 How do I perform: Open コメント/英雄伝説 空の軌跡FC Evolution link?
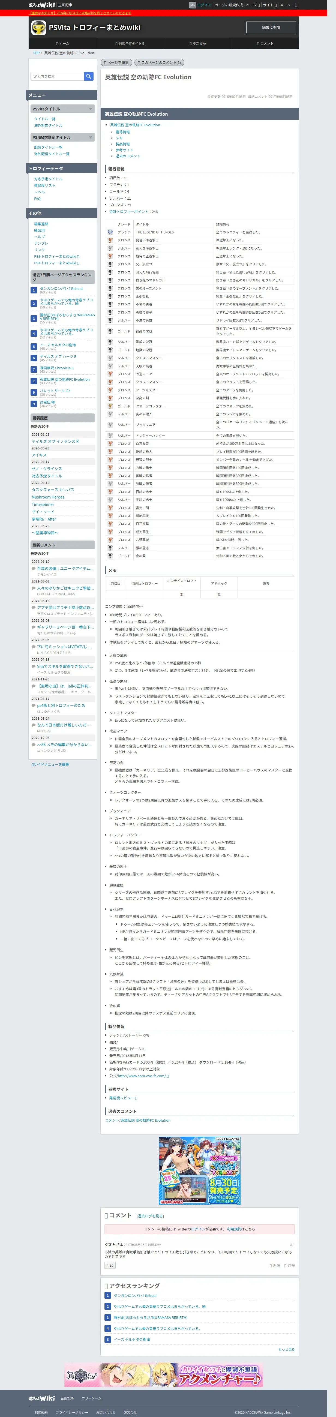(138, 1121)
